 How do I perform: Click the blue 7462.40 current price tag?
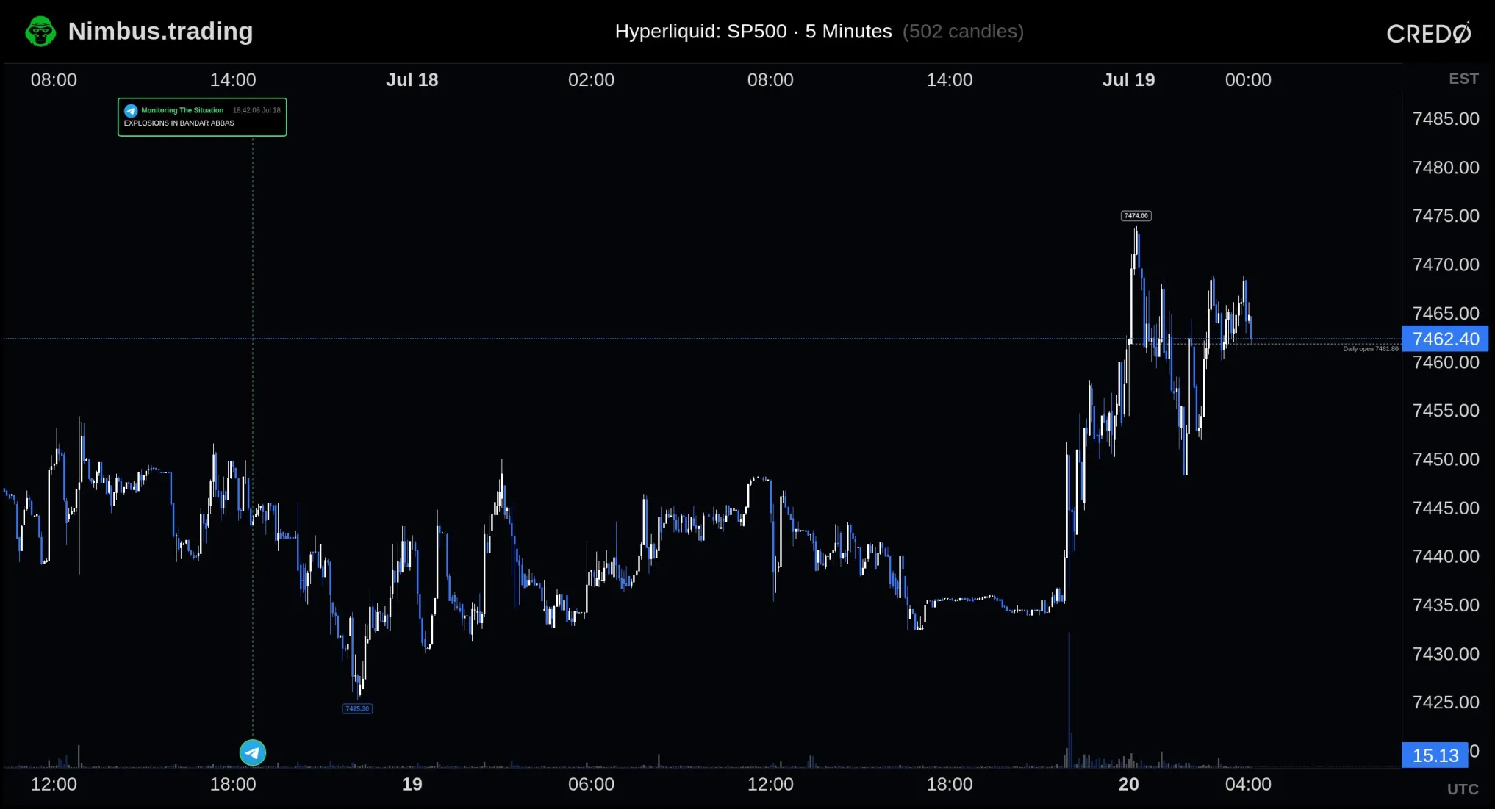(x=1445, y=339)
